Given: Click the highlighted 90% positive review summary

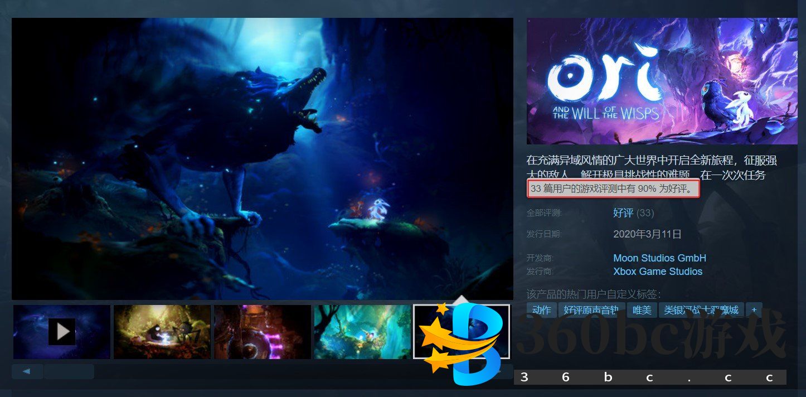Looking at the screenshot, I should coord(612,188).
